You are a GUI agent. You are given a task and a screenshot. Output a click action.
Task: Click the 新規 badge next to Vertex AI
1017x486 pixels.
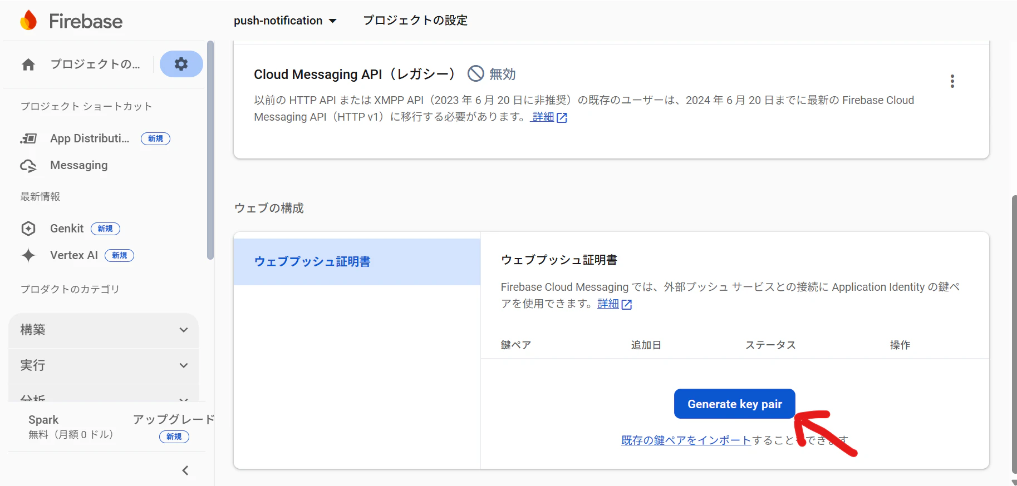[x=120, y=255]
